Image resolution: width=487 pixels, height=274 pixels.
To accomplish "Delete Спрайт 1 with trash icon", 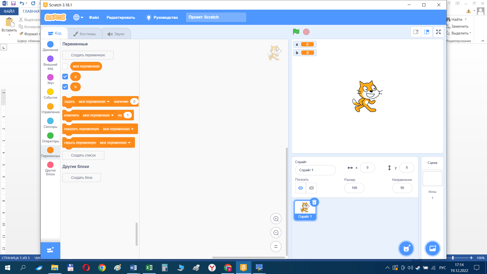I will click(x=314, y=202).
